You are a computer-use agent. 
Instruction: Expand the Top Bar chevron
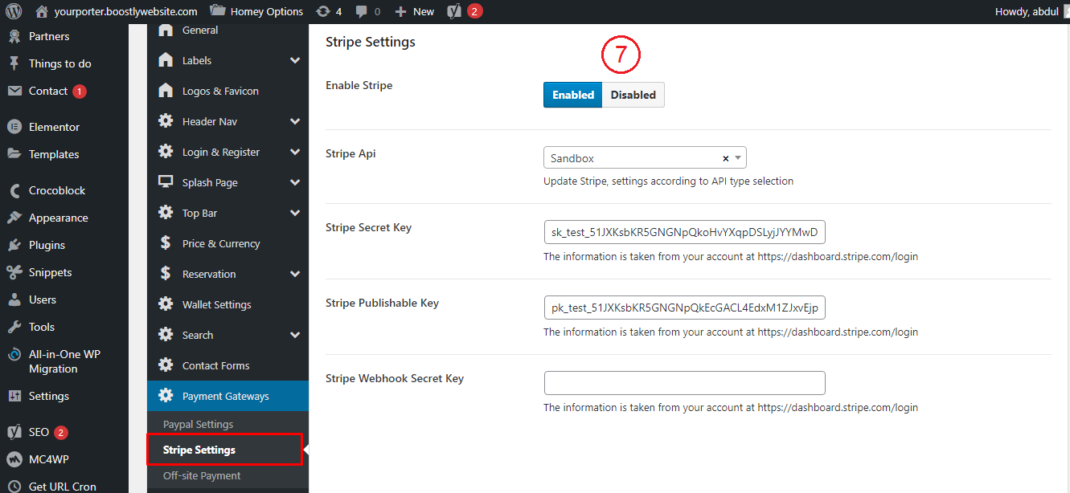[x=295, y=213]
